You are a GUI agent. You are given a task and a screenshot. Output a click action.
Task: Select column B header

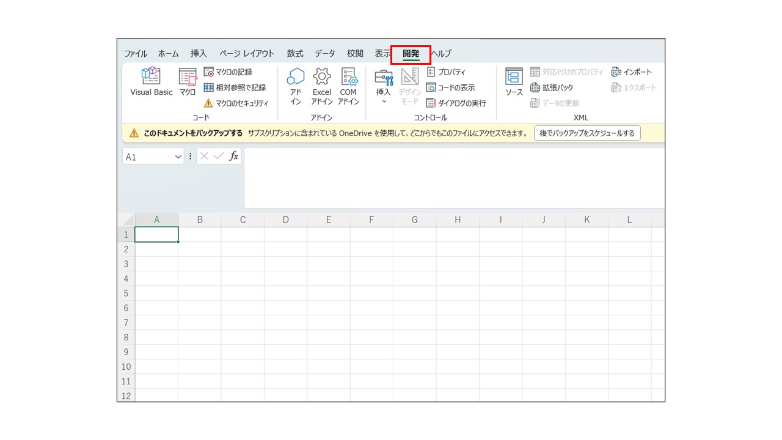(200, 220)
